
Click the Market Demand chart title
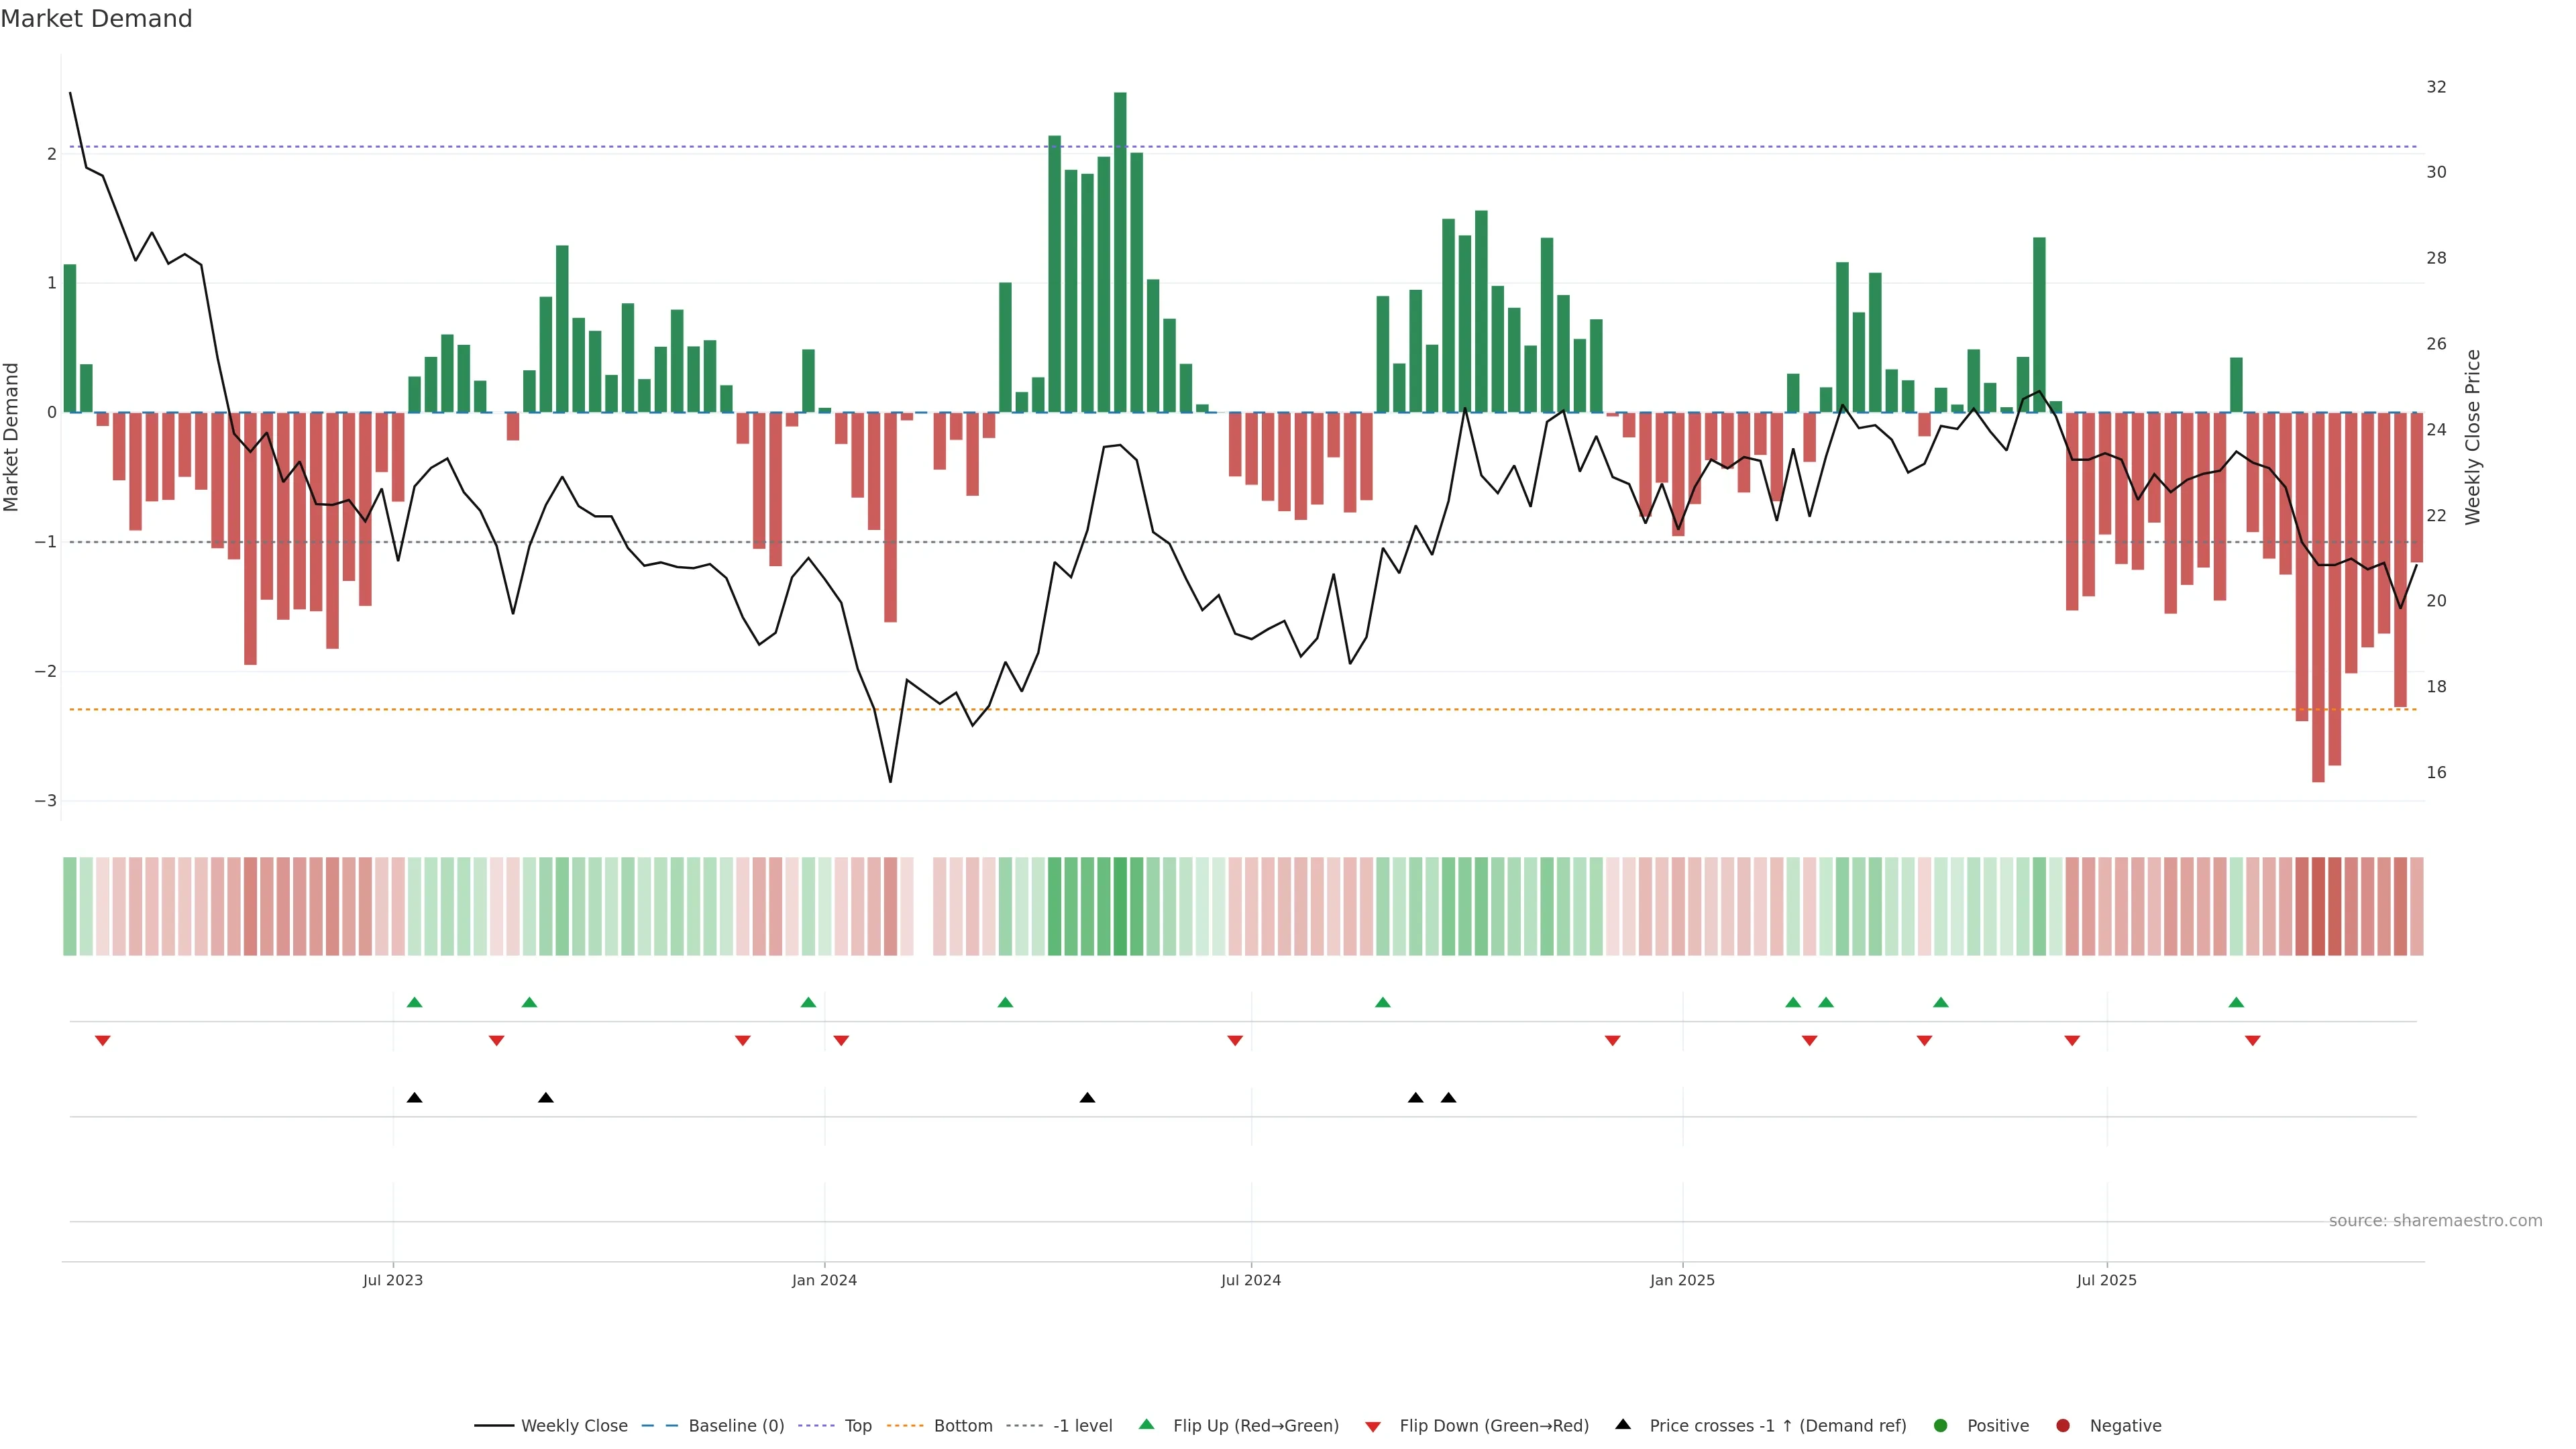(x=96, y=19)
